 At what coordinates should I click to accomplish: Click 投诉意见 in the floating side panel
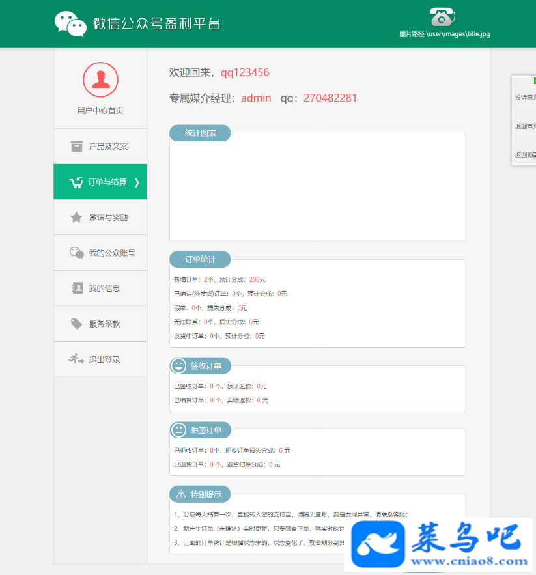(525, 97)
